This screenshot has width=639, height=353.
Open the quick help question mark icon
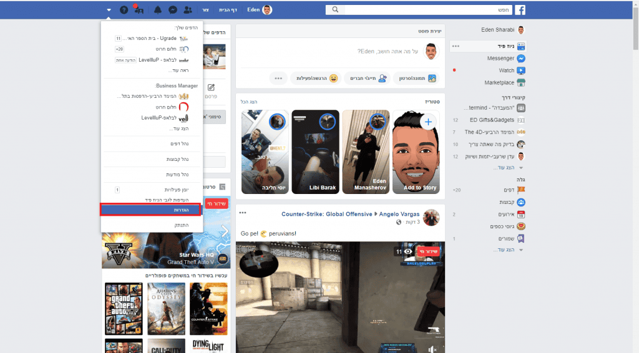coord(124,10)
